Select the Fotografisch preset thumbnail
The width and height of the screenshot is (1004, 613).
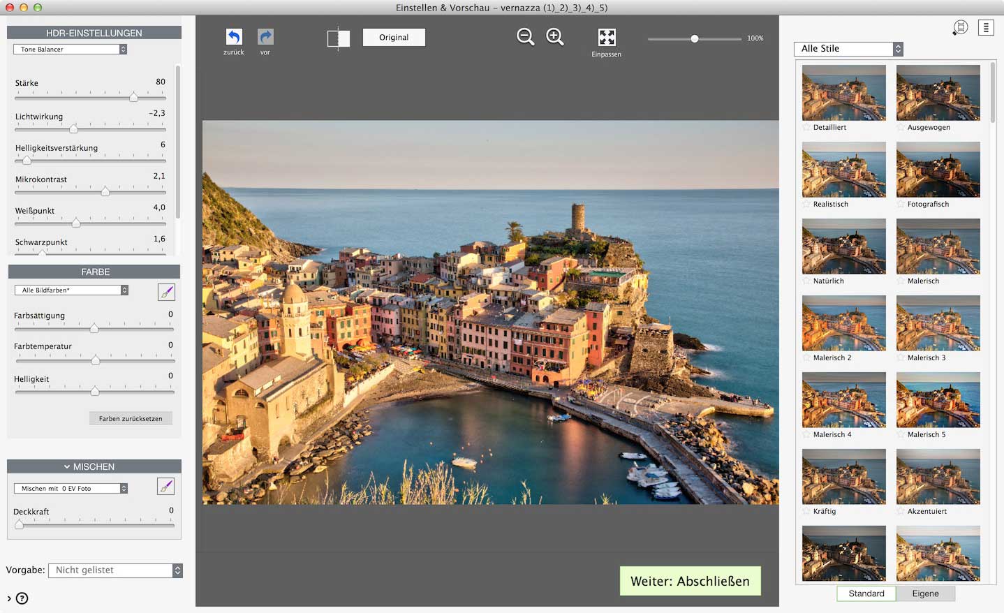tap(938, 170)
